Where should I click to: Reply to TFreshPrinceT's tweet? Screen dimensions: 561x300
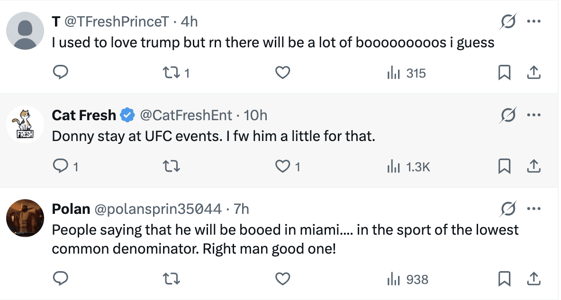(x=60, y=73)
